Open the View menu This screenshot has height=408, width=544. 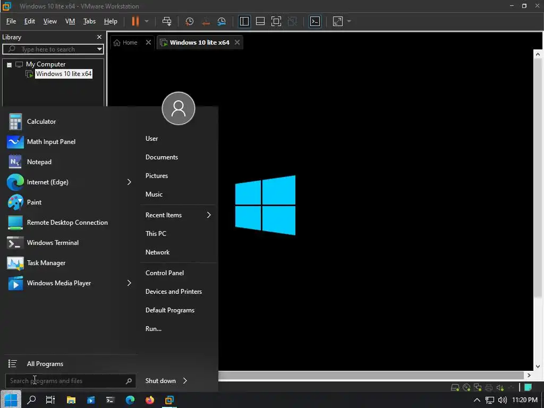tap(50, 21)
